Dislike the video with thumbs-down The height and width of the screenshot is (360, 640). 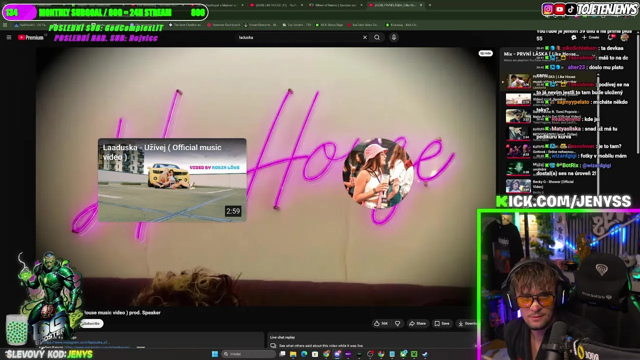(x=397, y=323)
